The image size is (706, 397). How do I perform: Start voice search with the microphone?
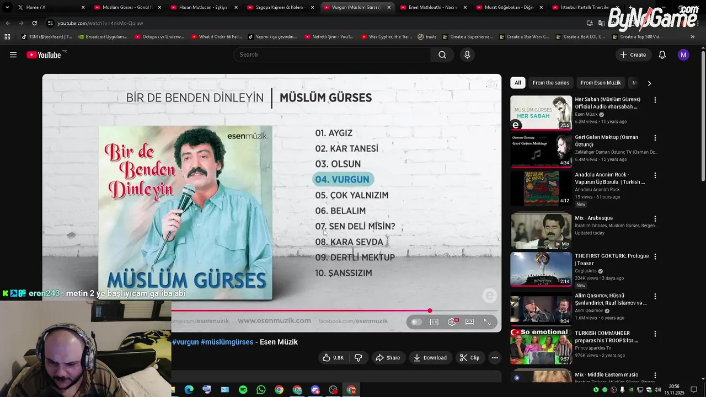click(467, 55)
